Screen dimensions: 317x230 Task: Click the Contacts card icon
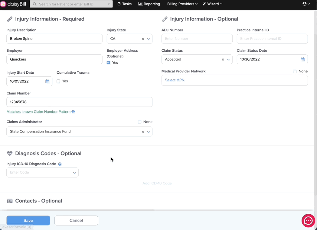10,201
